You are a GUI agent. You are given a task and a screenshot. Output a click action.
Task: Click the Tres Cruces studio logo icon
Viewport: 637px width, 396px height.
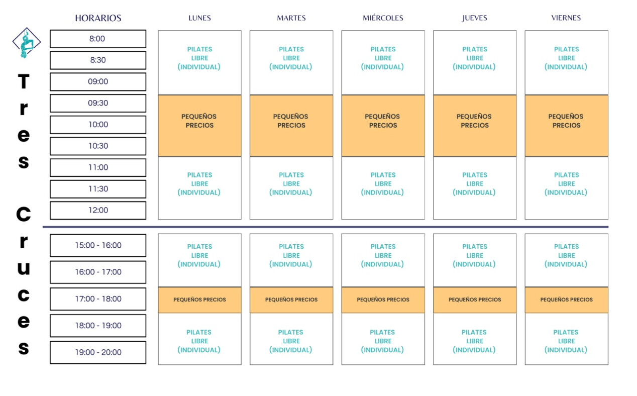click(26, 43)
